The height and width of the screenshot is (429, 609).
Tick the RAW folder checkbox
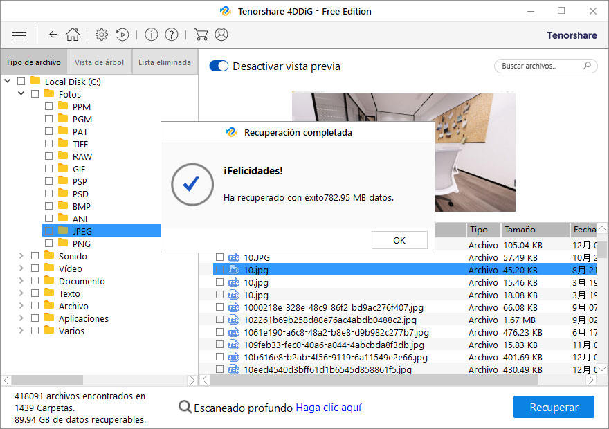(48, 156)
